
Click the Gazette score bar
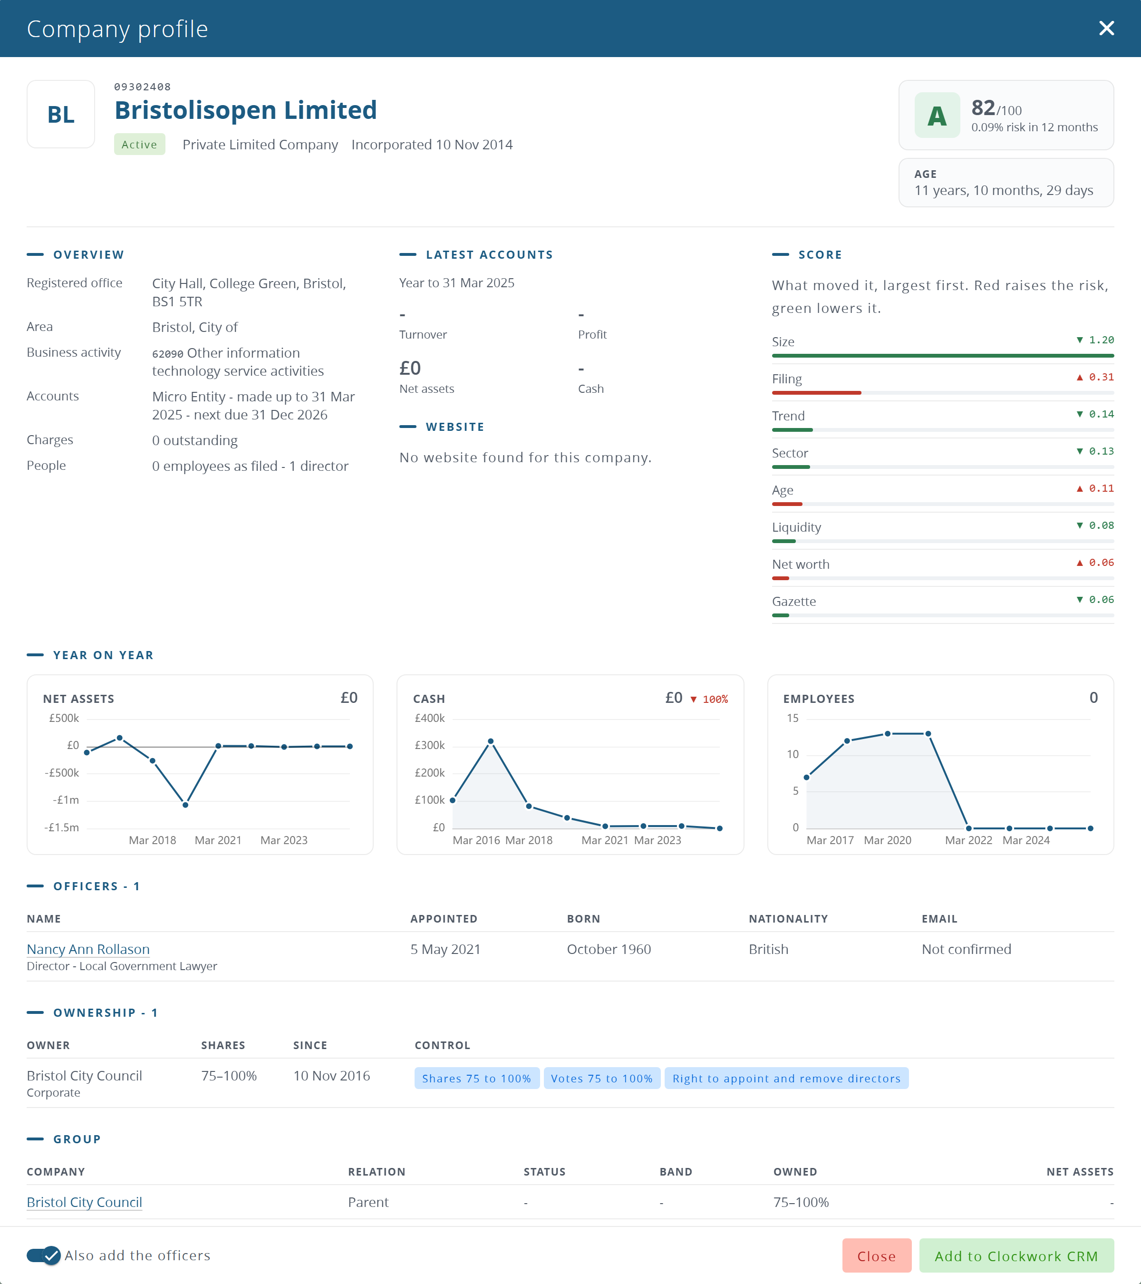coord(943,615)
